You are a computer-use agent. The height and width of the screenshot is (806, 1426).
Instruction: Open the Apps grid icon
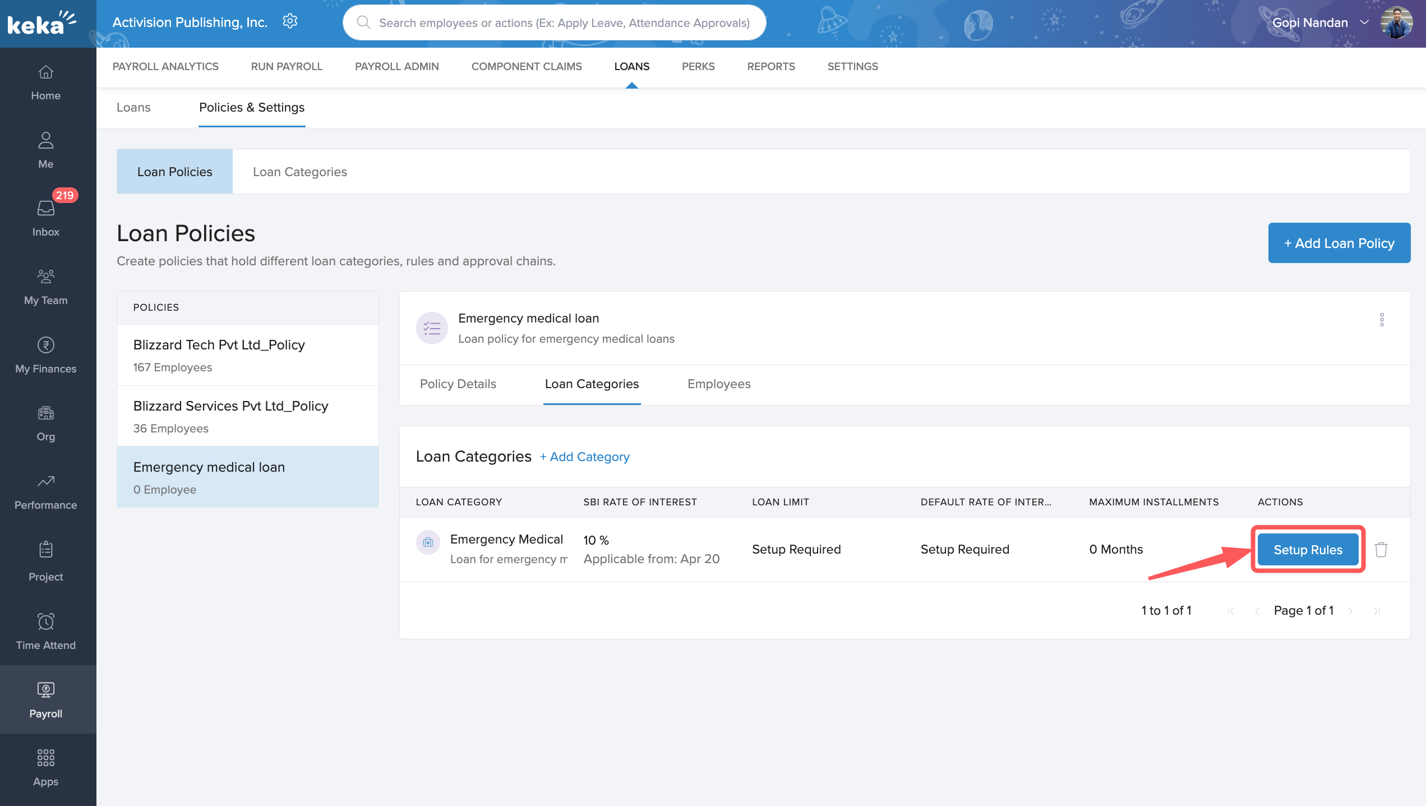pyautogui.click(x=45, y=767)
